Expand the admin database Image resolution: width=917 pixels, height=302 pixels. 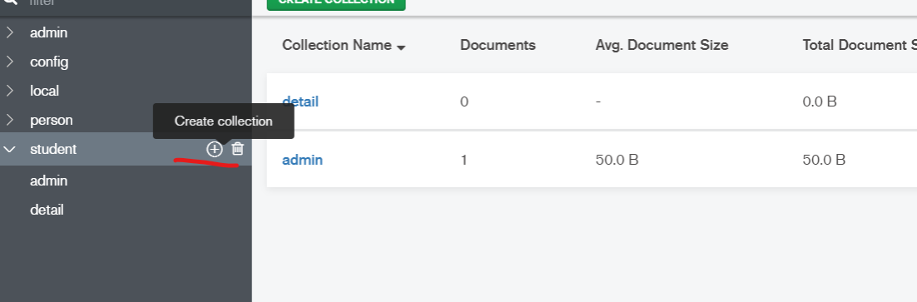point(9,32)
